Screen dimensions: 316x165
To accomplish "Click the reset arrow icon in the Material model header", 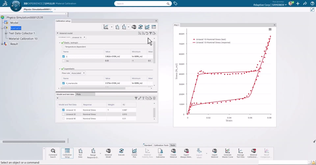I will [147, 33].
